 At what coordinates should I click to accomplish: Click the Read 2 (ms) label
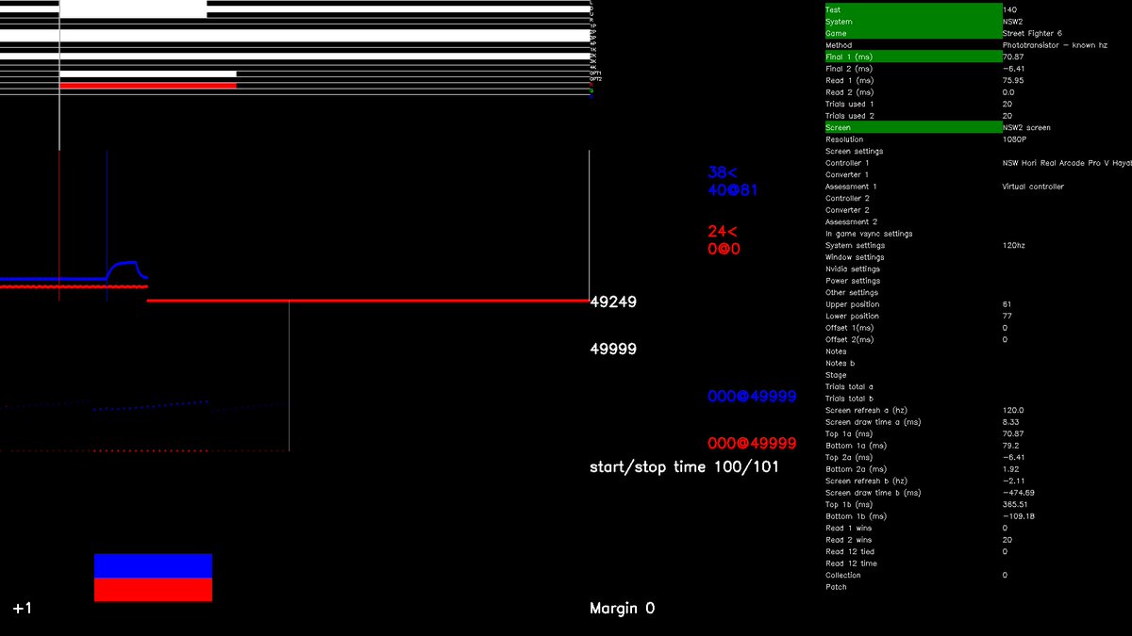[849, 92]
